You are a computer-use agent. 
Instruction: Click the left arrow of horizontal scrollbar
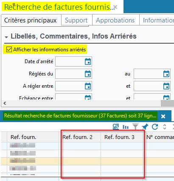coord(5,103)
